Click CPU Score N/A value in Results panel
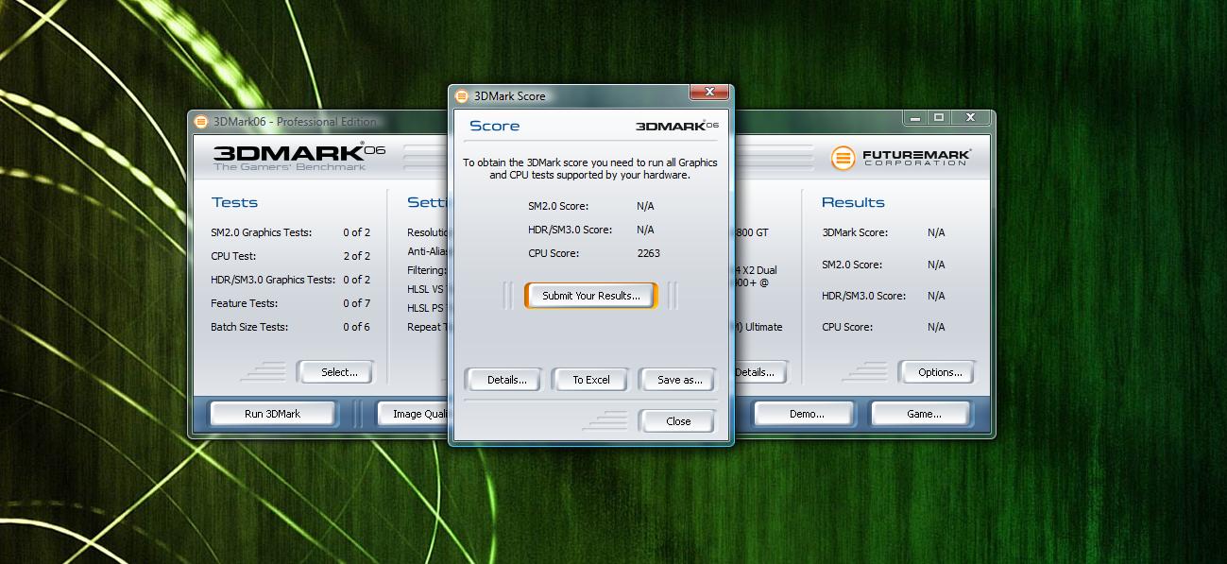 click(936, 327)
